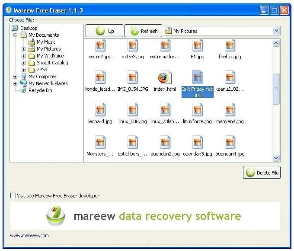
Task: Collapse the My Documents tree node
Action: [x=16, y=35]
